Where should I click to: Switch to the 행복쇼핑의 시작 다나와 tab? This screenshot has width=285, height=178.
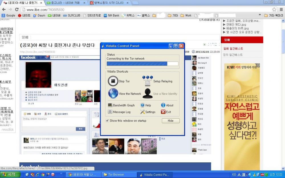point(110,3)
